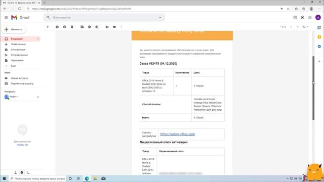Click the Gmail logo
Image resolution: width=324 pixels, height=182 pixels.
(x=20, y=18)
